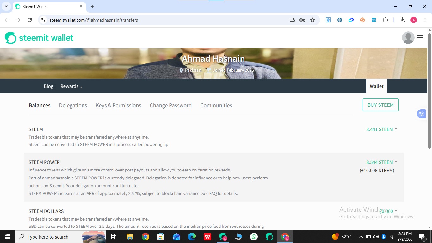Open the Keys & Permissions tab
Screen dimensions: 432x243
[x=119, y=105]
